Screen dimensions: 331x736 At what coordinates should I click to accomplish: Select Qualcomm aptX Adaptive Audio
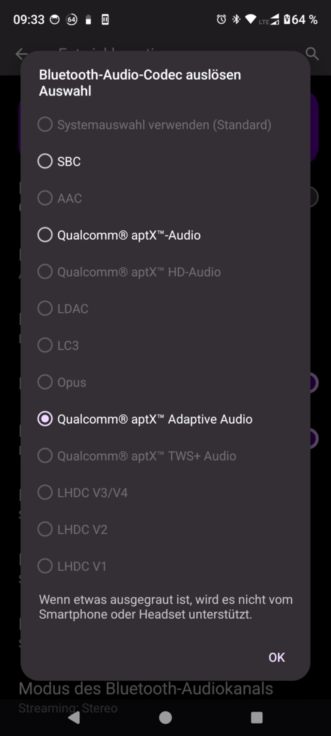point(165,419)
